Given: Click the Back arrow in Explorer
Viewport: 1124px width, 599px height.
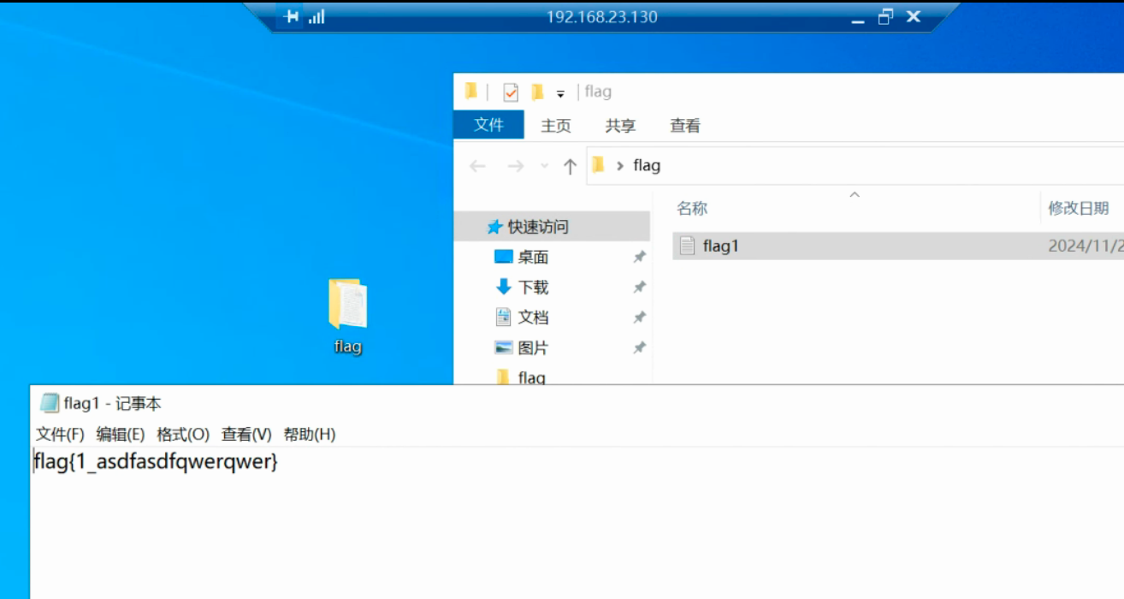Looking at the screenshot, I should pyautogui.click(x=477, y=166).
